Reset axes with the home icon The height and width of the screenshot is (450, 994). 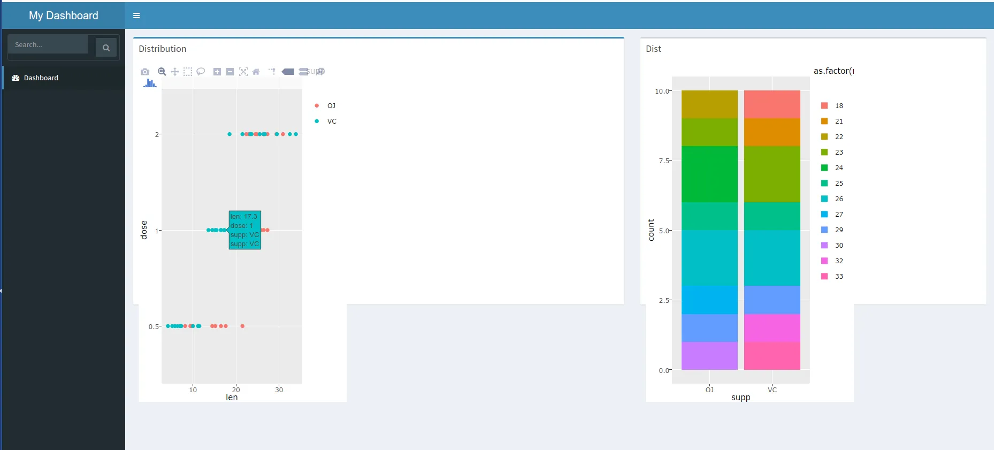tap(256, 72)
